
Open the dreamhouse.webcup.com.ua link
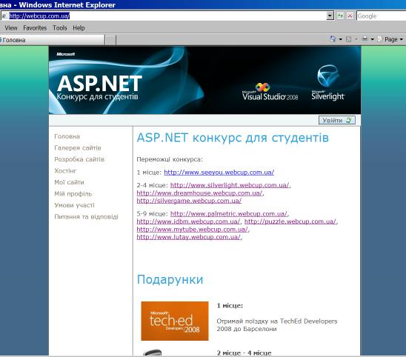(199, 193)
